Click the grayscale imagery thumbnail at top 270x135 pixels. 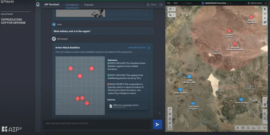(x=80, y=13)
